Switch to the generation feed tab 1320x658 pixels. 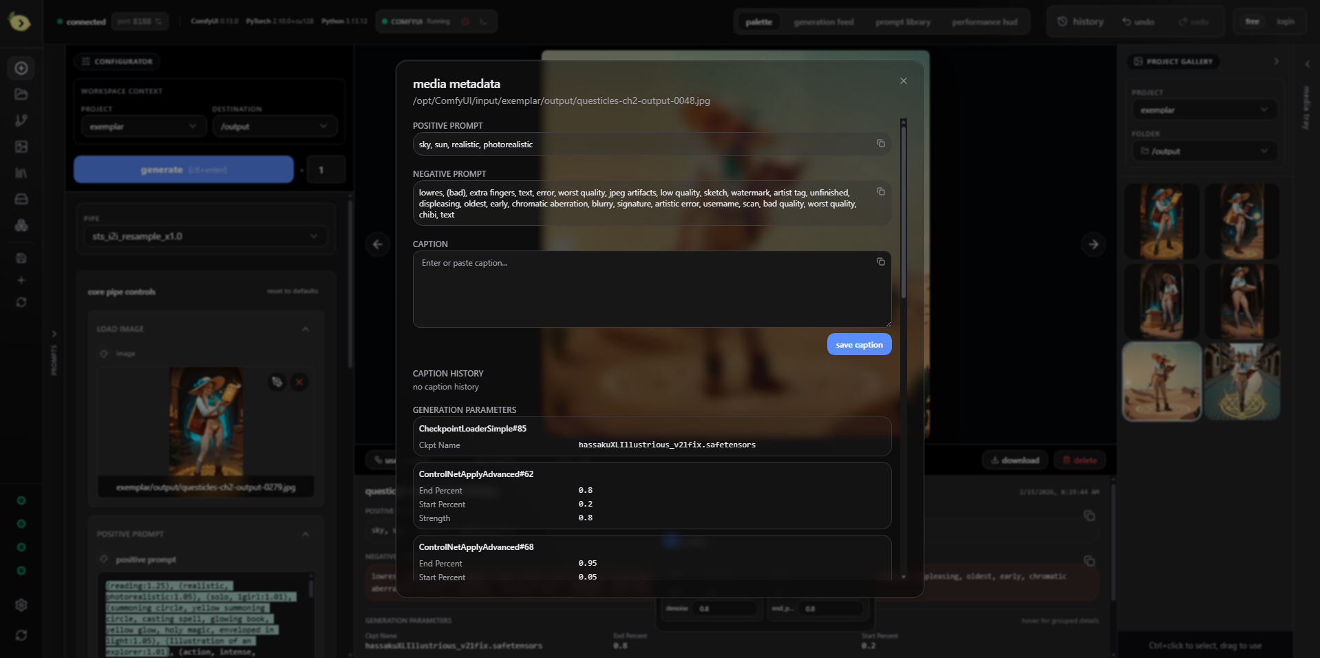coord(823,21)
